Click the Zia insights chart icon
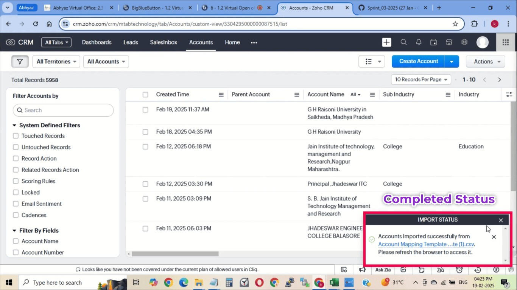 tap(403, 270)
